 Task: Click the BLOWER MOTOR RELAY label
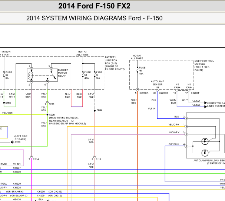(63, 73)
